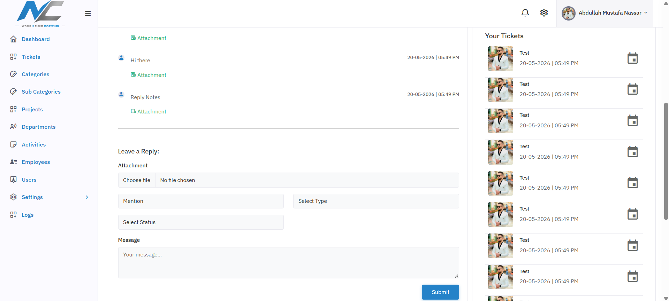Screen dimensions: 669x301
Task: Click the Employees sidebar icon
Action: (13, 162)
